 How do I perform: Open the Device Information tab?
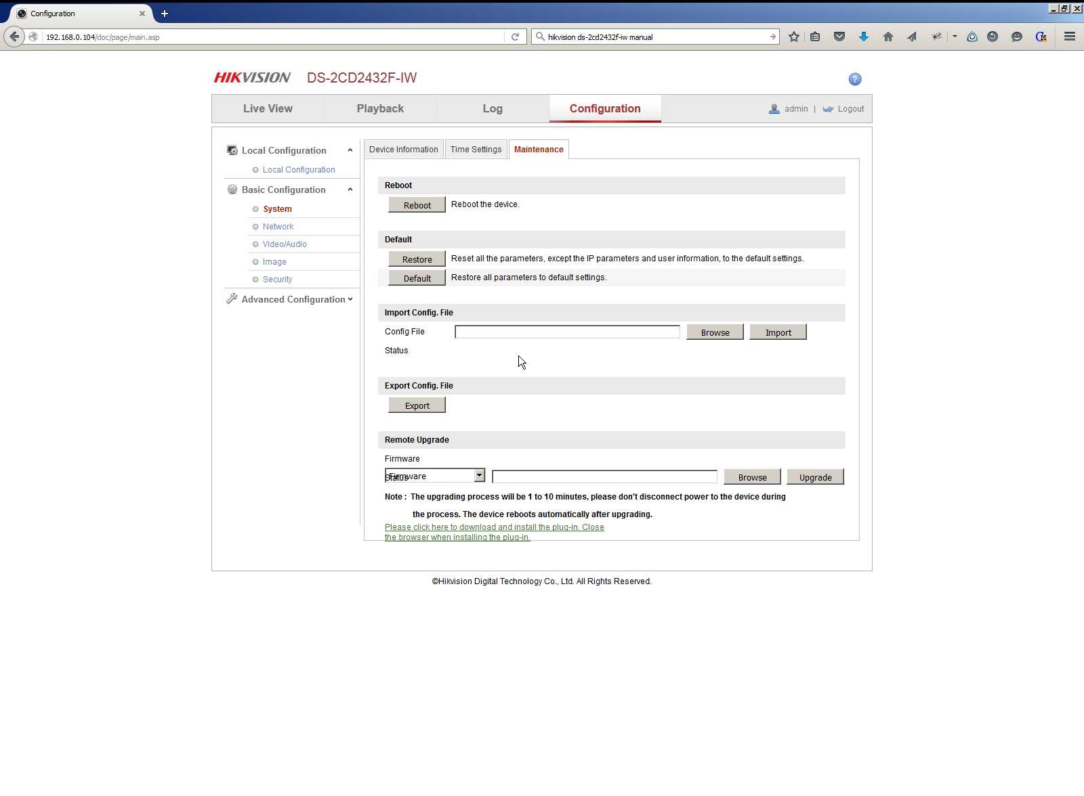click(x=404, y=150)
